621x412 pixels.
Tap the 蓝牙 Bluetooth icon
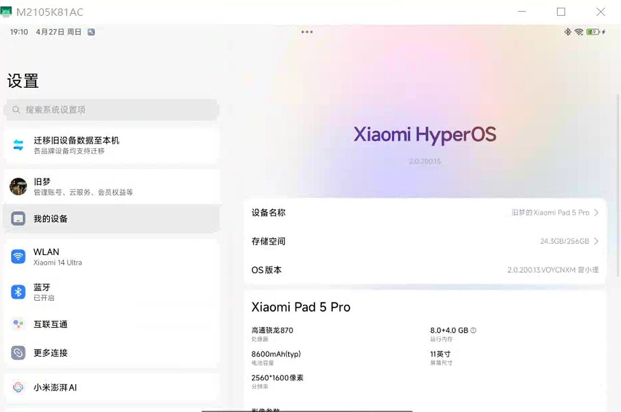point(18,292)
